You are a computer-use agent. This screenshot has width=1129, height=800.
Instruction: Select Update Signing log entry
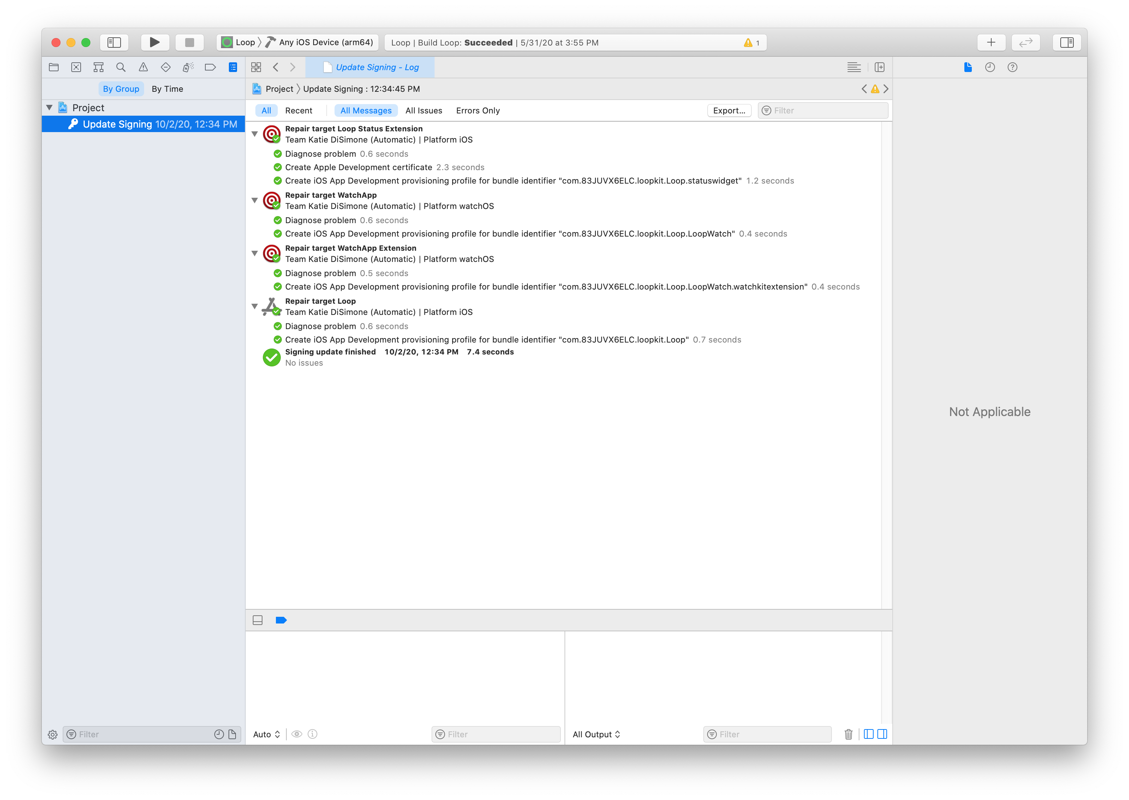(x=143, y=124)
